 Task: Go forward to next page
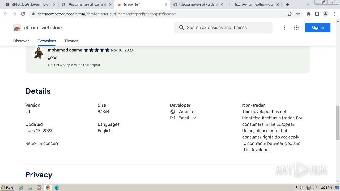click(14, 14)
